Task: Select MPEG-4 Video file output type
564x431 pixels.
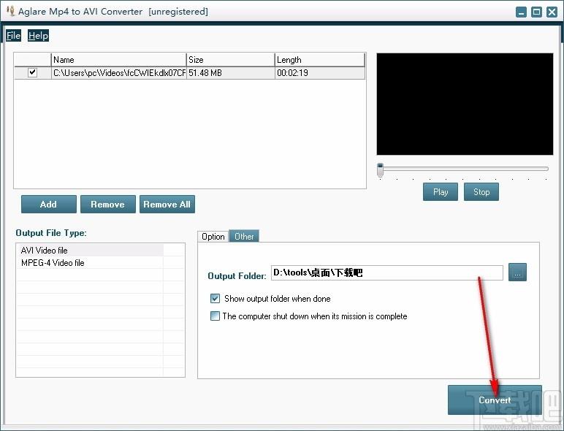Action: coord(90,263)
